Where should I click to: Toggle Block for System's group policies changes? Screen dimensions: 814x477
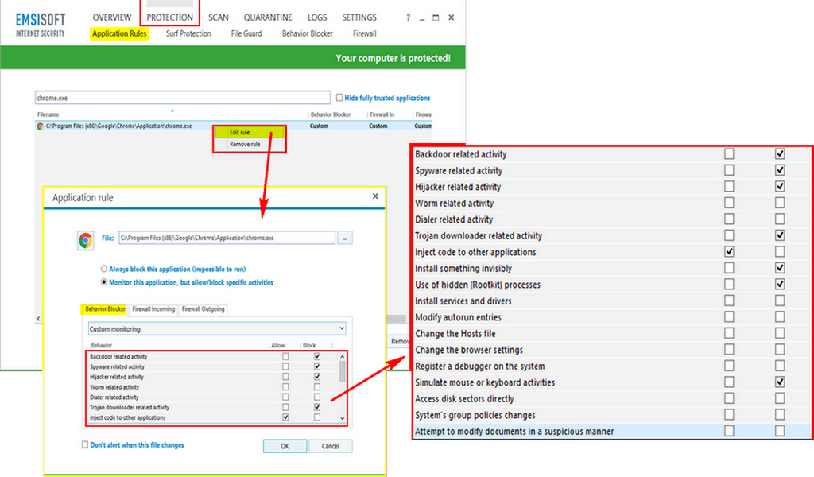click(x=780, y=415)
